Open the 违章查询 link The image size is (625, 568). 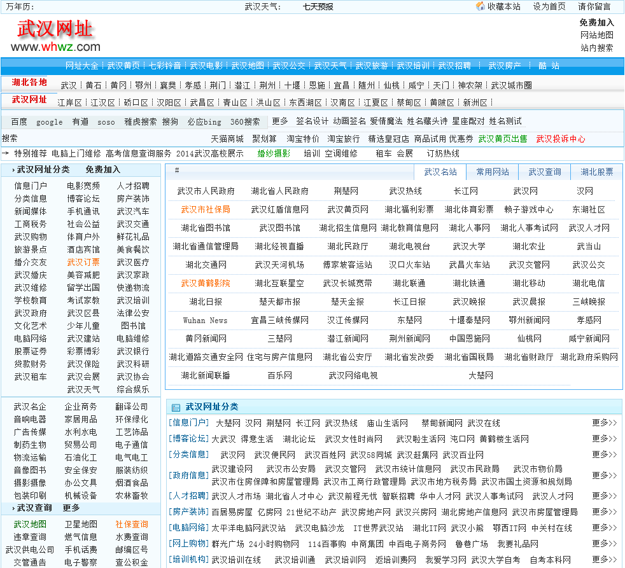coord(30,537)
